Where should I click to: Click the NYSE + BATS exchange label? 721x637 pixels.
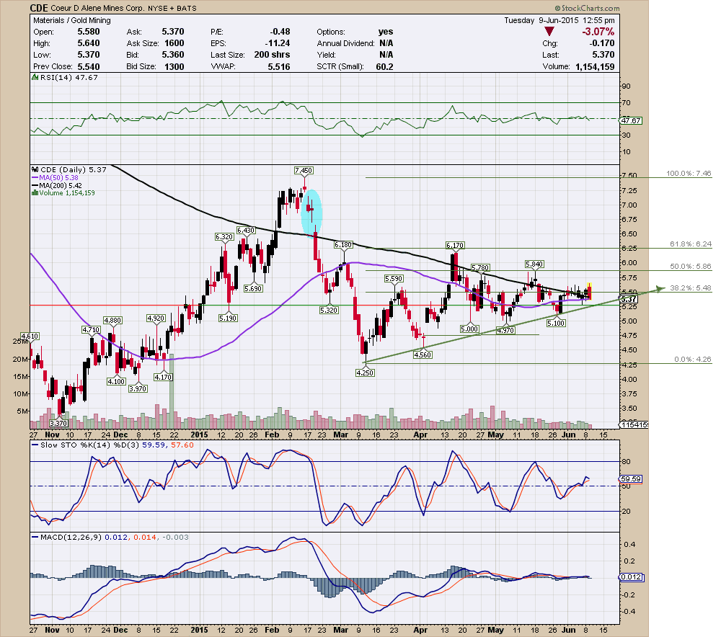pos(172,8)
